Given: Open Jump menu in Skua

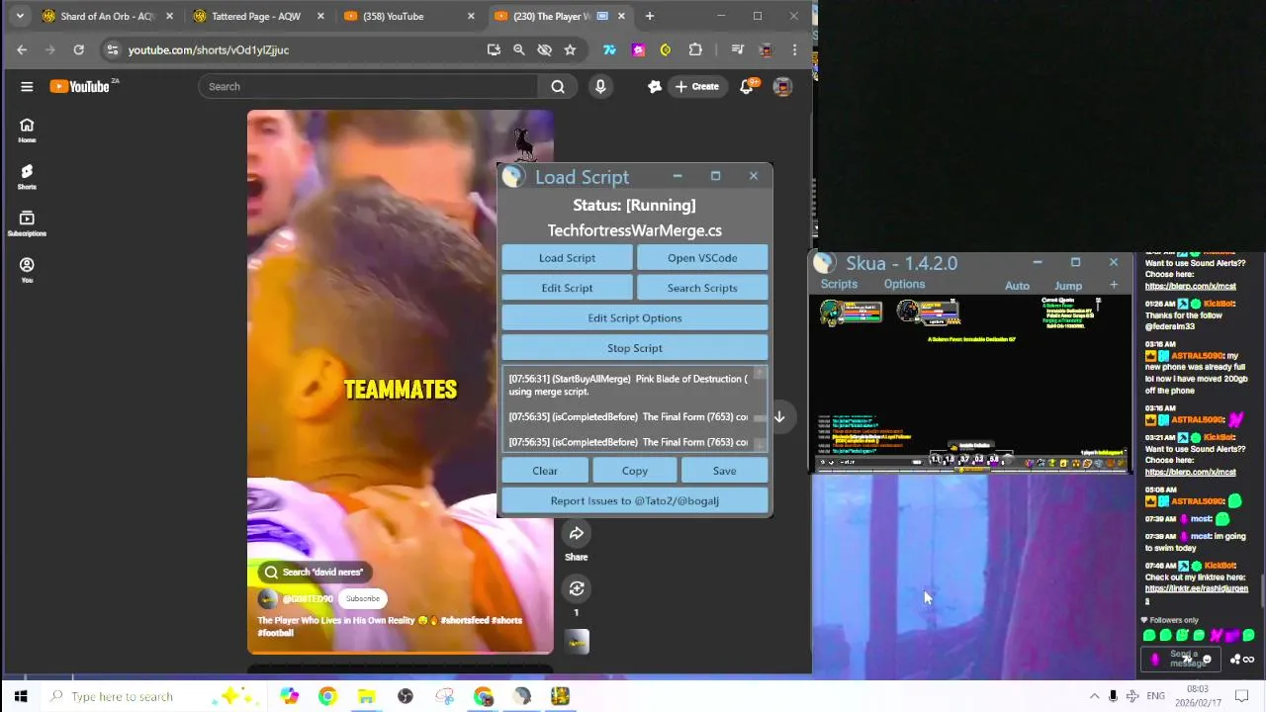Looking at the screenshot, I should click(x=1068, y=286).
